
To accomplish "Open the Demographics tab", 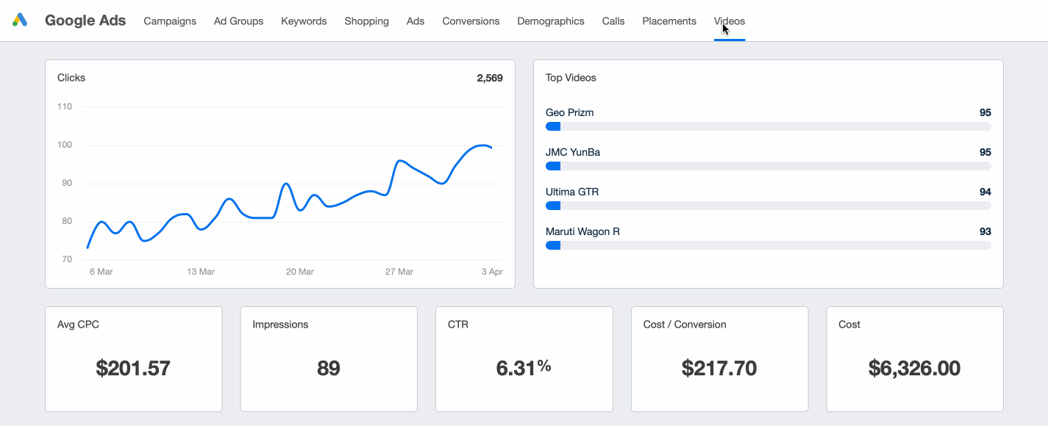I will click(551, 21).
